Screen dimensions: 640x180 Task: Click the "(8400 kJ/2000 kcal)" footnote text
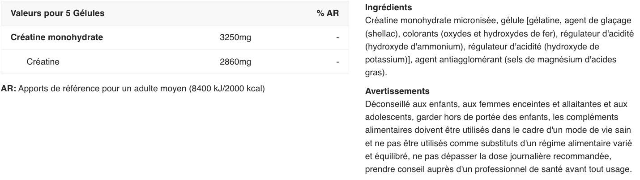[x=227, y=89]
